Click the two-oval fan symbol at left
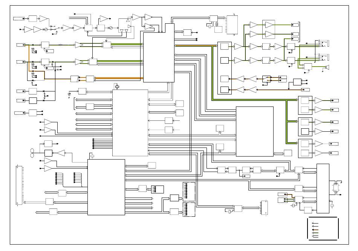Screen dimensions: 358x251 (32, 153)
